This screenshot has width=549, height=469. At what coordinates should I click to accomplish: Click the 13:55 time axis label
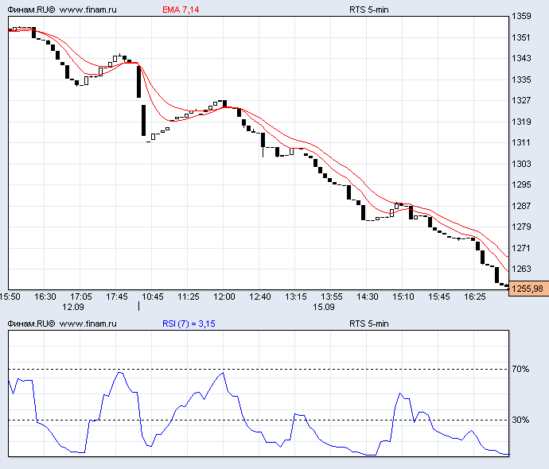point(332,297)
